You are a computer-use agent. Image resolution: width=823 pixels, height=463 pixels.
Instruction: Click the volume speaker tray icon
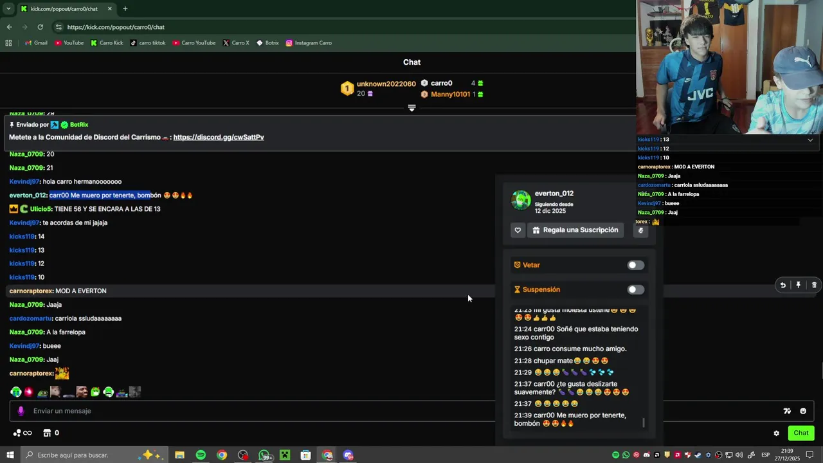click(x=739, y=455)
